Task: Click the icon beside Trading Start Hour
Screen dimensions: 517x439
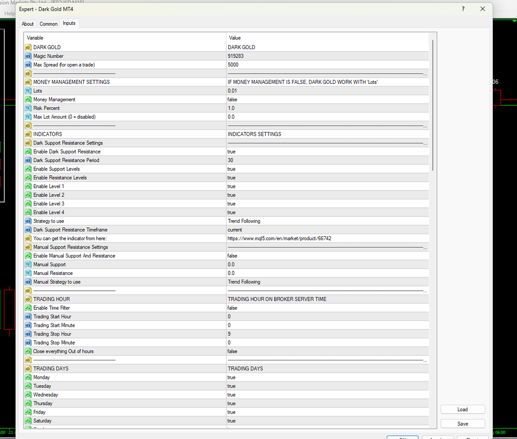Action: pyautogui.click(x=28, y=317)
